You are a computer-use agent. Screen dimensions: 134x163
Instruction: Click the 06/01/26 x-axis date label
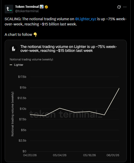113,155
